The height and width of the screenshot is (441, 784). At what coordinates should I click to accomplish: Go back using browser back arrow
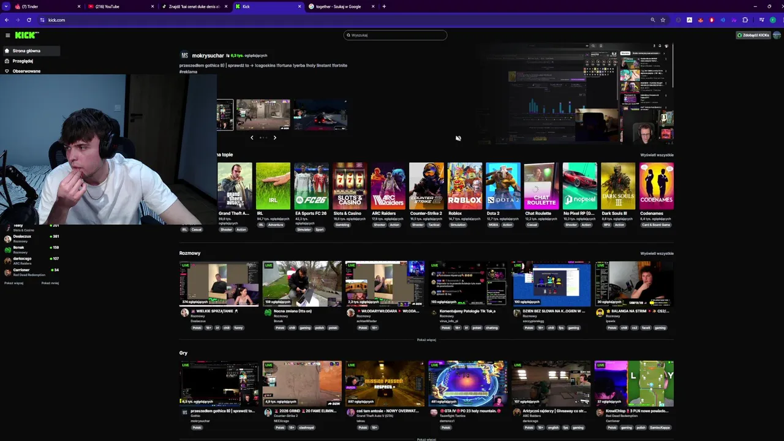tap(7, 20)
